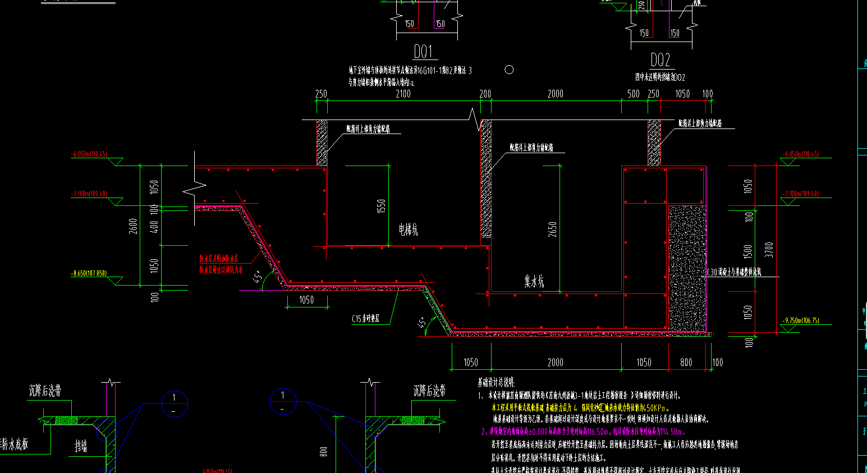Viewport: 867px width, 473px height.
Task: Click the 挡墙 label in lower detail
Action: tap(81, 446)
